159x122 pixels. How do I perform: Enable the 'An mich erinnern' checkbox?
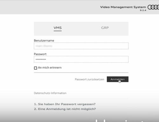36,68
